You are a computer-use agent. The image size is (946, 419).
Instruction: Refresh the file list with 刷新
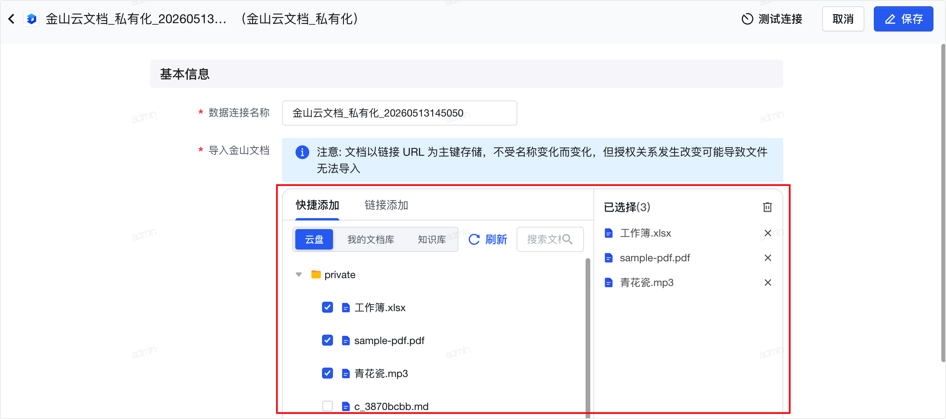pos(488,239)
